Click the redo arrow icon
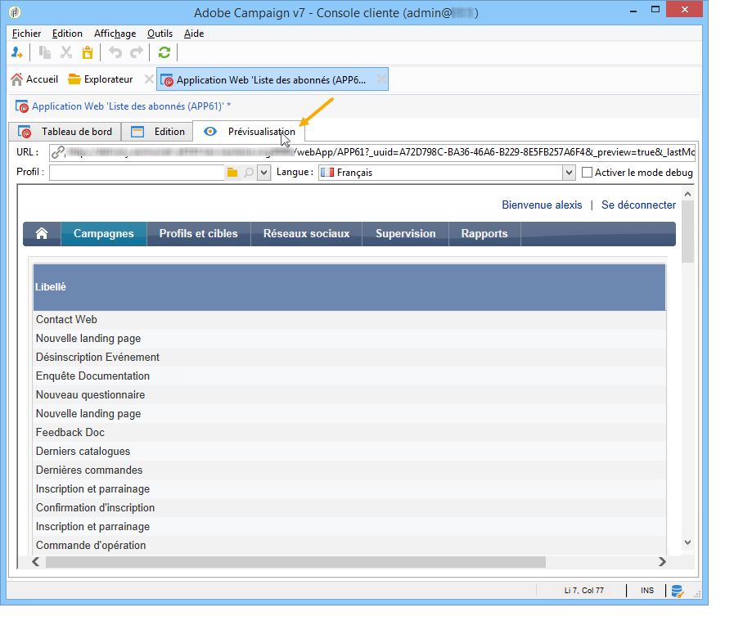Viewport: 752px width, 639px height. pyautogui.click(x=137, y=52)
